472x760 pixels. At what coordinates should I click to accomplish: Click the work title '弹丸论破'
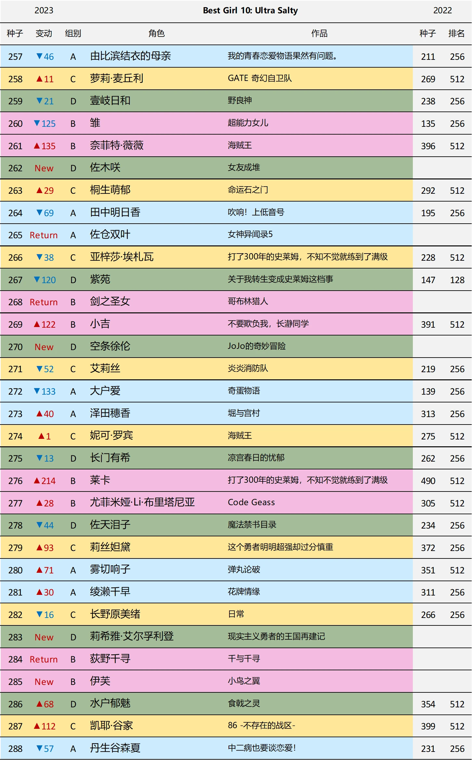(244, 569)
